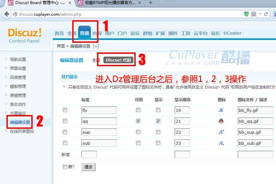Uncheck the 可用 checkbox for qq row

138,121
